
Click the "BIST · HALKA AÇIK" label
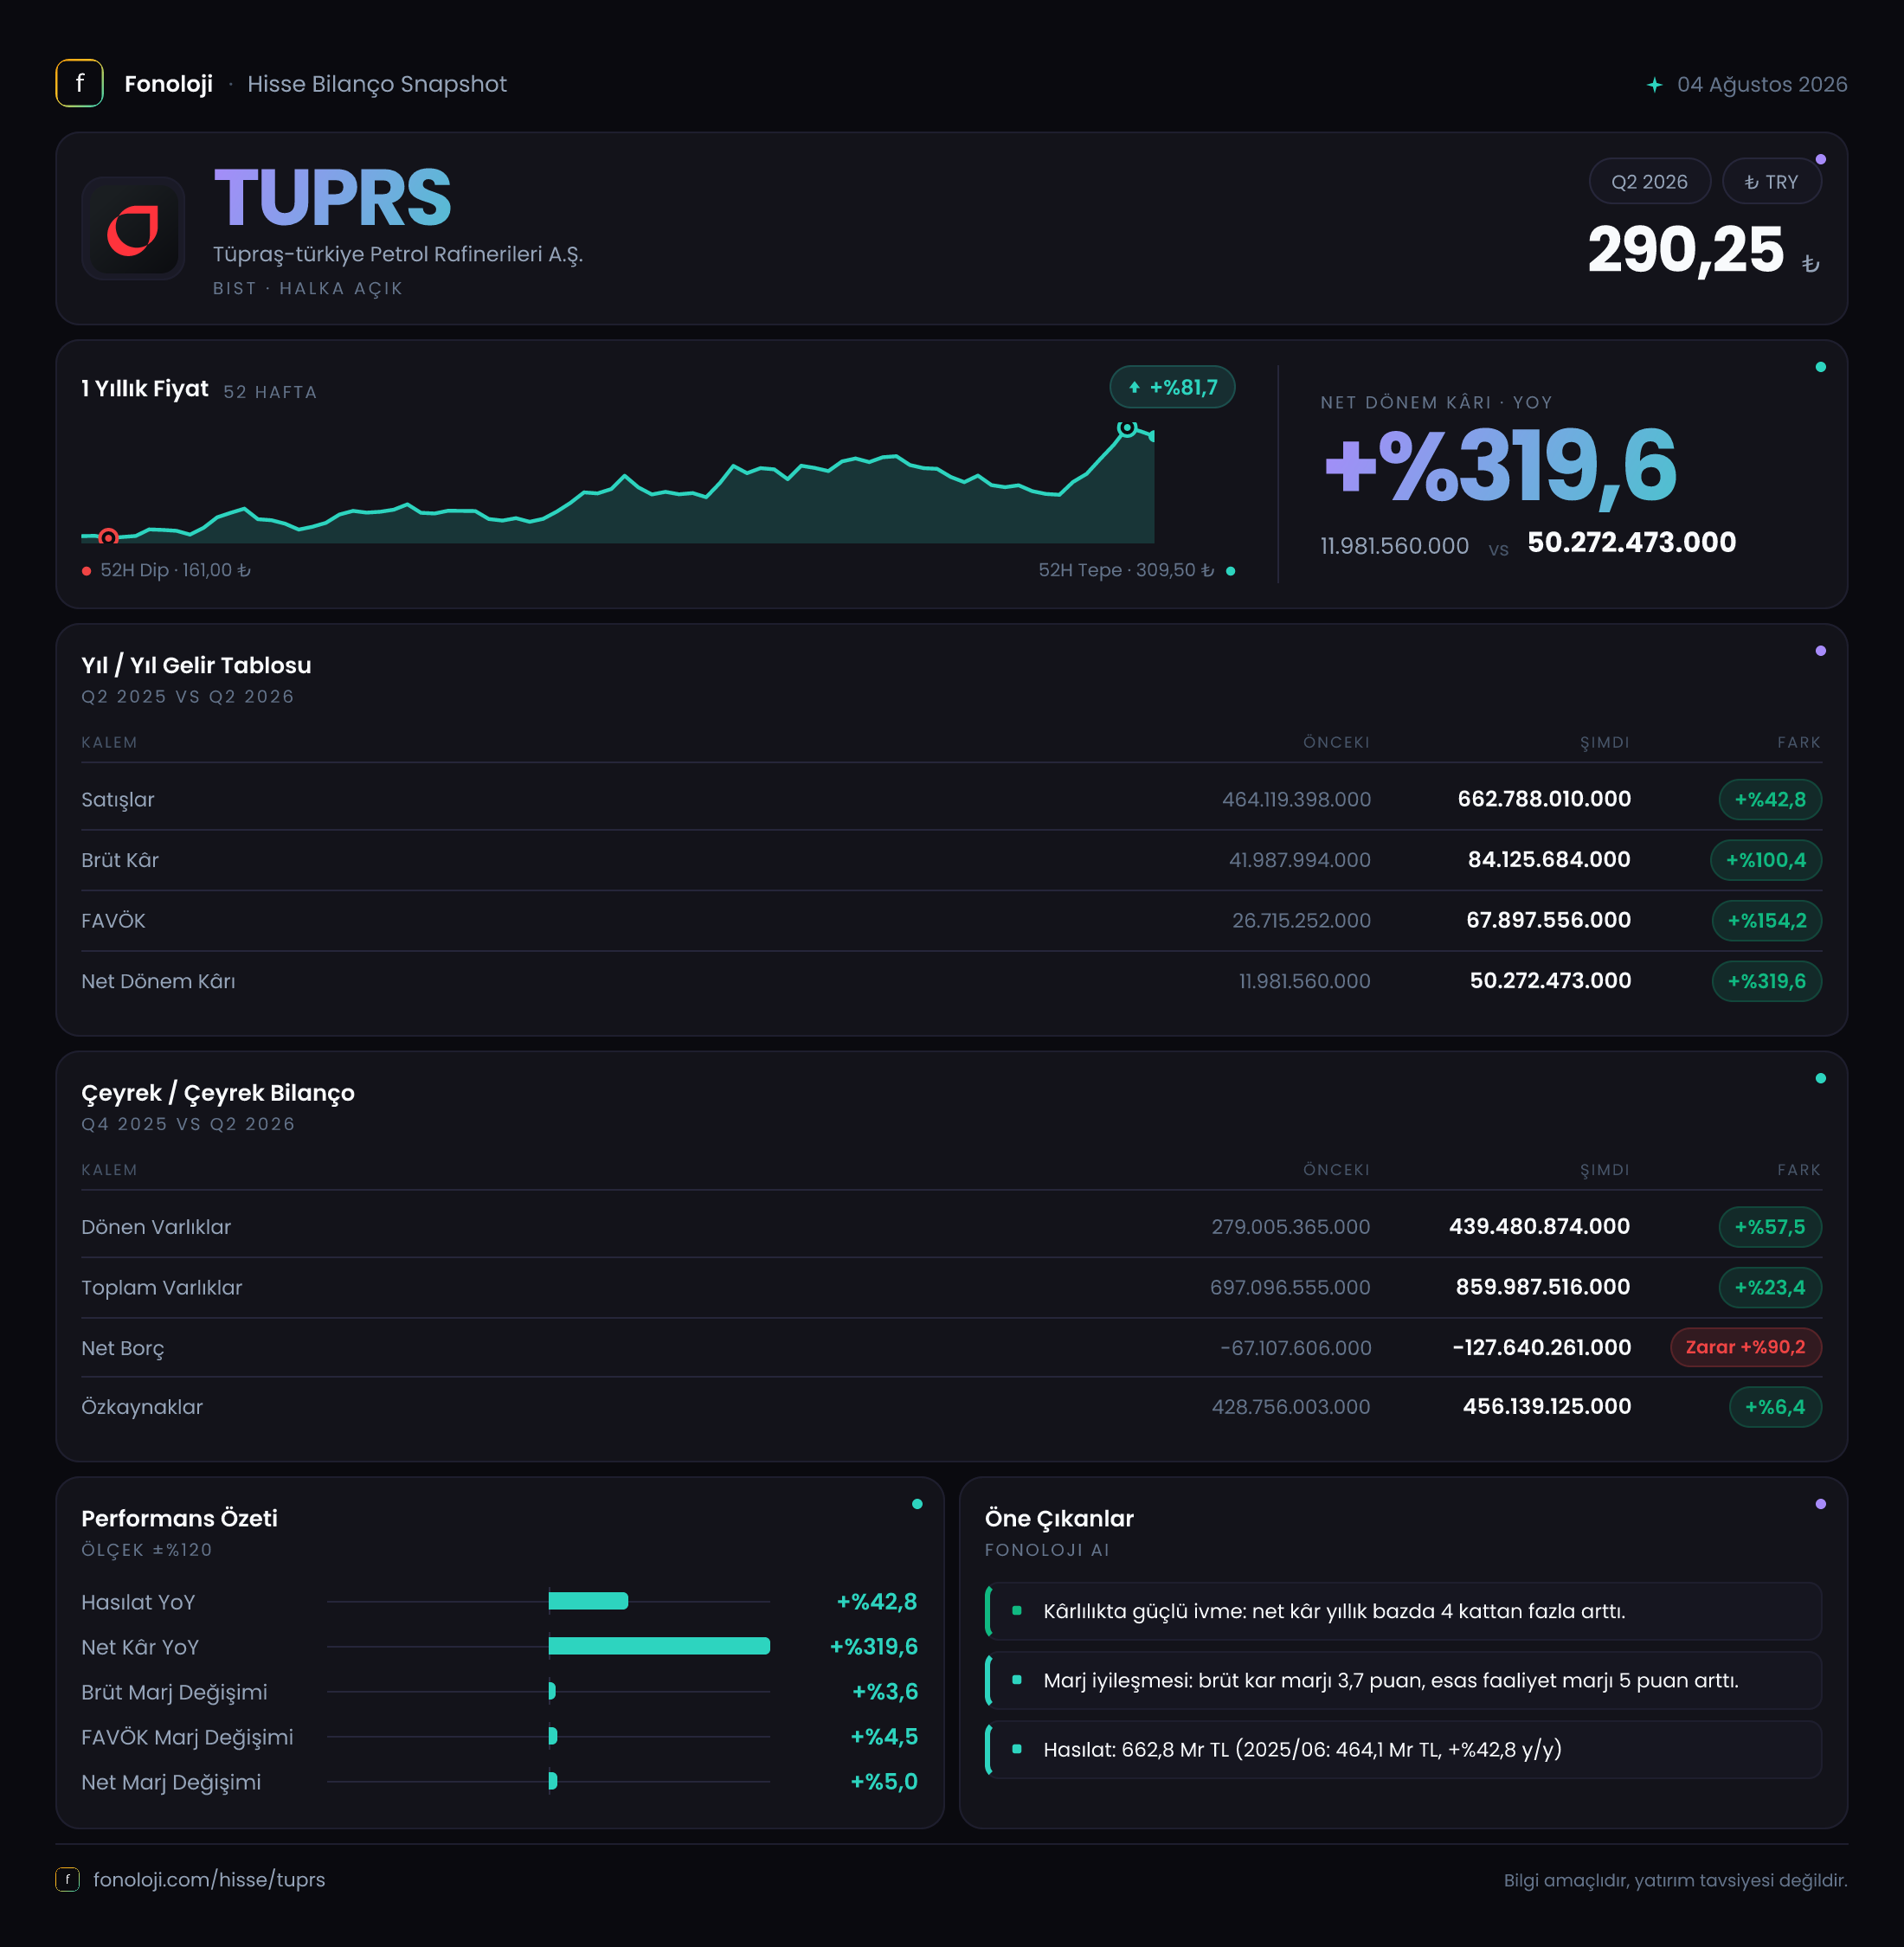pyautogui.click(x=308, y=288)
